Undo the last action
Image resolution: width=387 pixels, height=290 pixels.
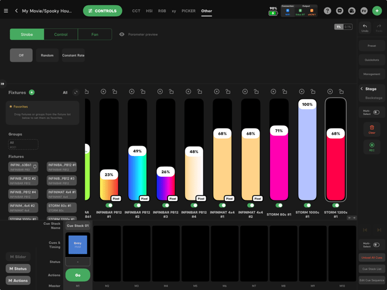click(365, 28)
